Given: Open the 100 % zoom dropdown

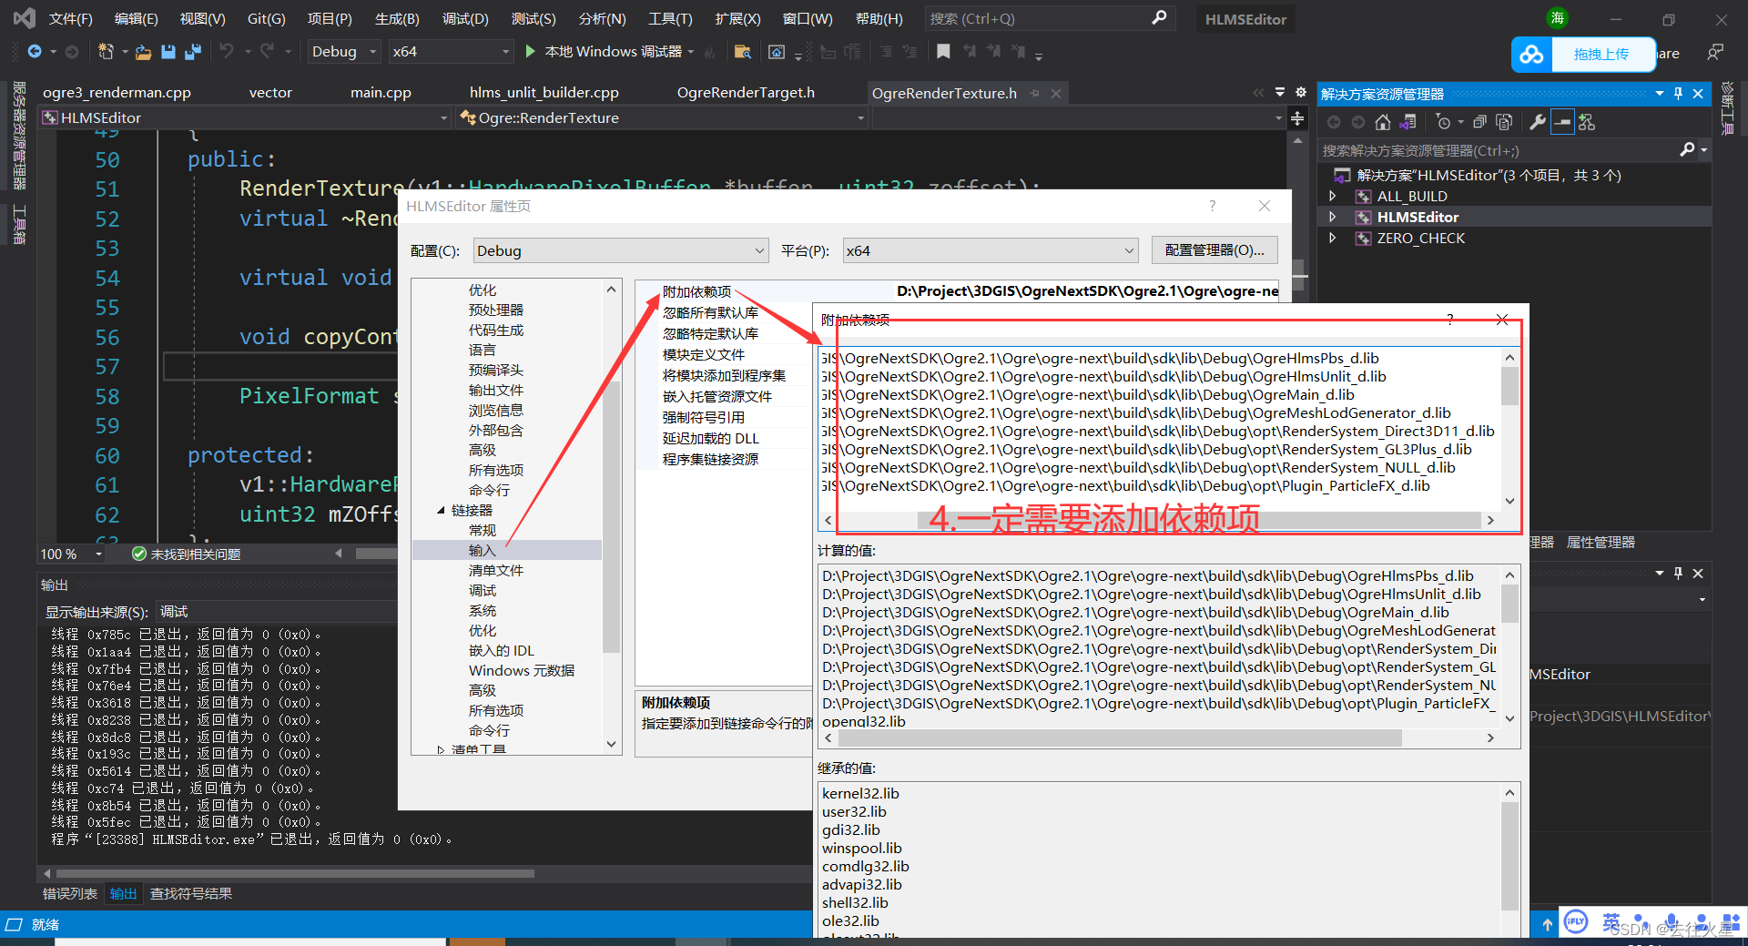Looking at the screenshot, I should coord(72,554).
